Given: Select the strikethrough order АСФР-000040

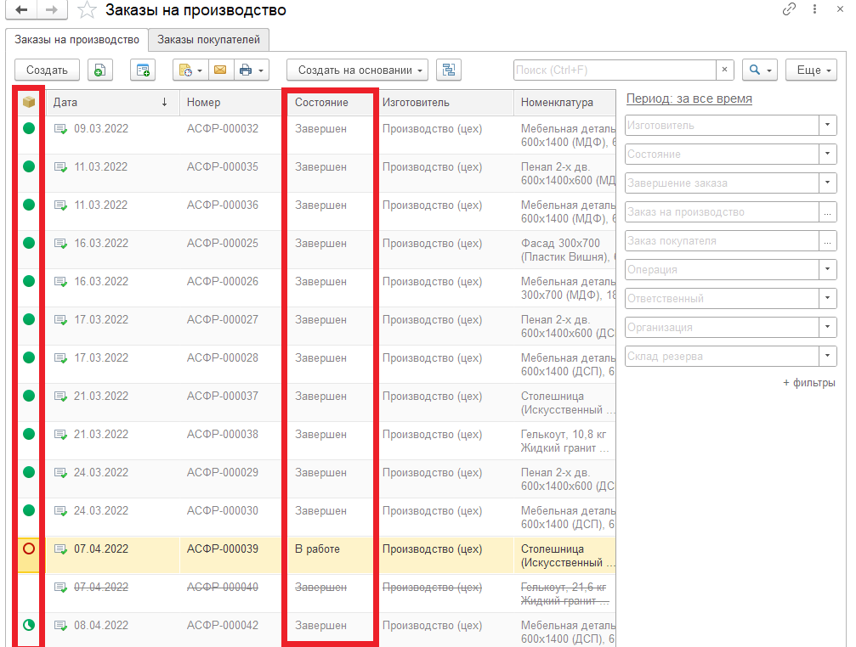Looking at the screenshot, I should (x=222, y=587).
